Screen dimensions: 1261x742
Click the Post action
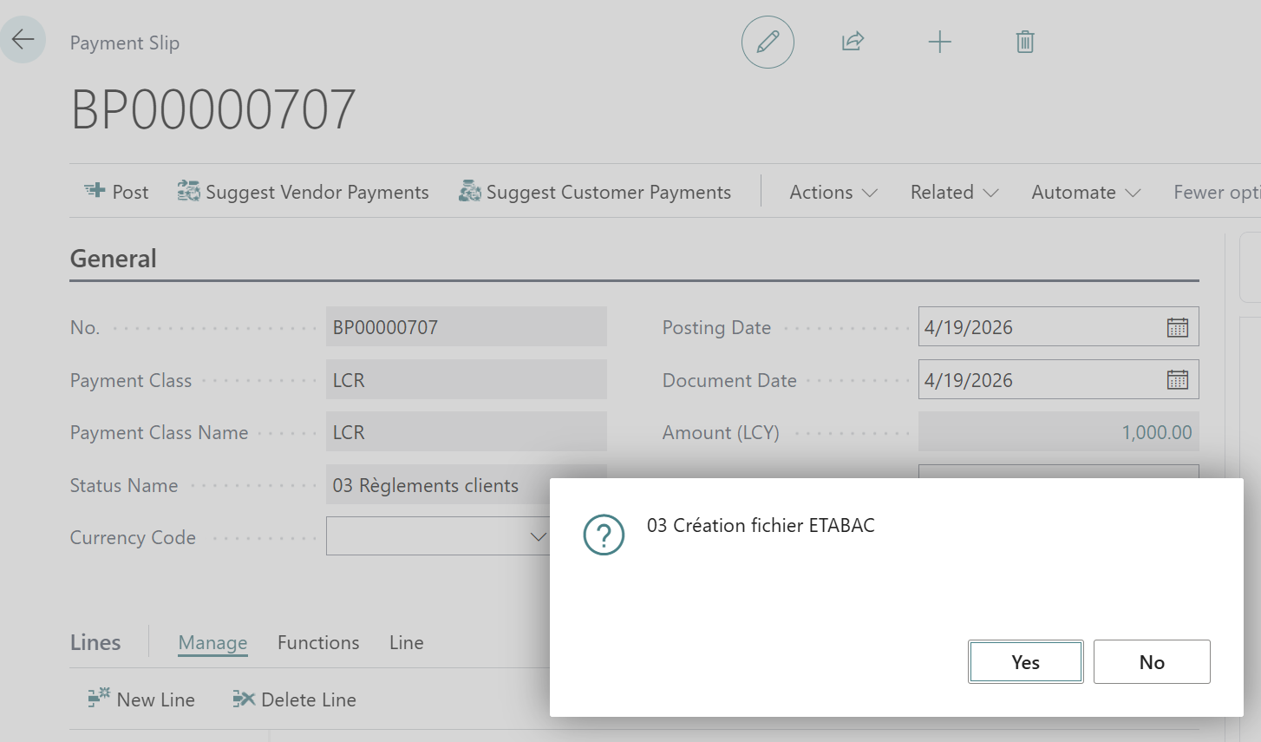click(x=116, y=192)
